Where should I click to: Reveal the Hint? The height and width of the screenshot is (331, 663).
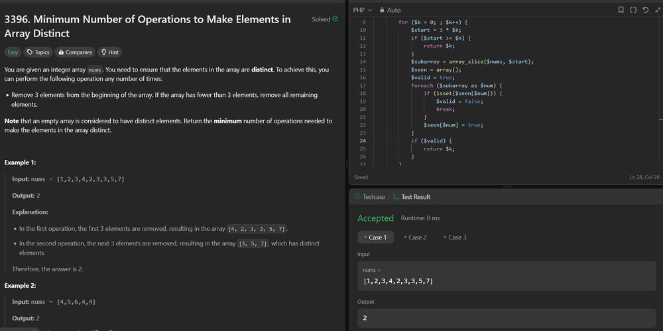(x=109, y=52)
